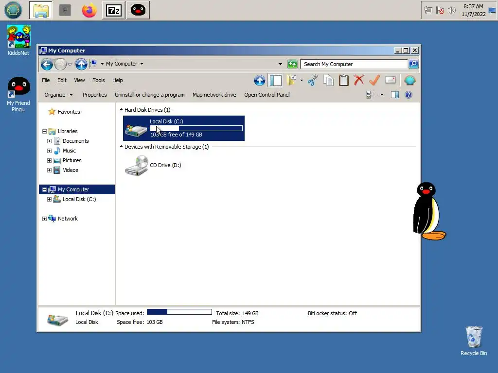The height and width of the screenshot is (373, 498).
Task: Click the Paste clipboard icon
Action: point(344,80)
